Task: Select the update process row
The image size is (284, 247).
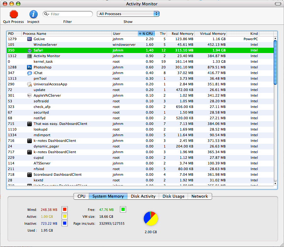Action: 140,90
